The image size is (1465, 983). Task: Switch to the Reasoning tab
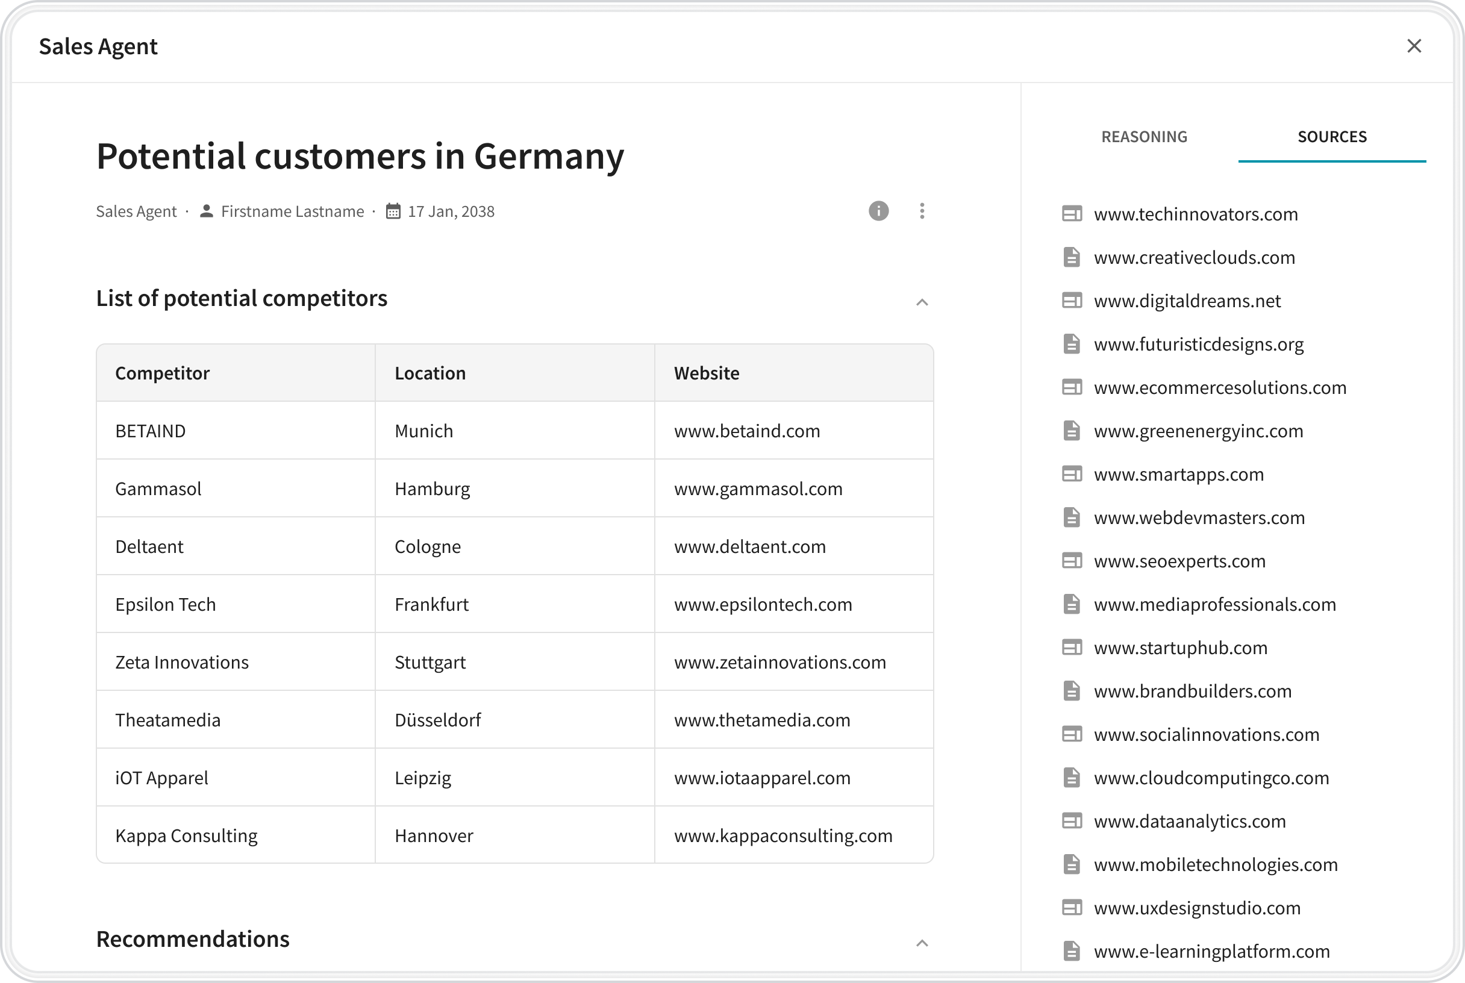pos(1144,137)
